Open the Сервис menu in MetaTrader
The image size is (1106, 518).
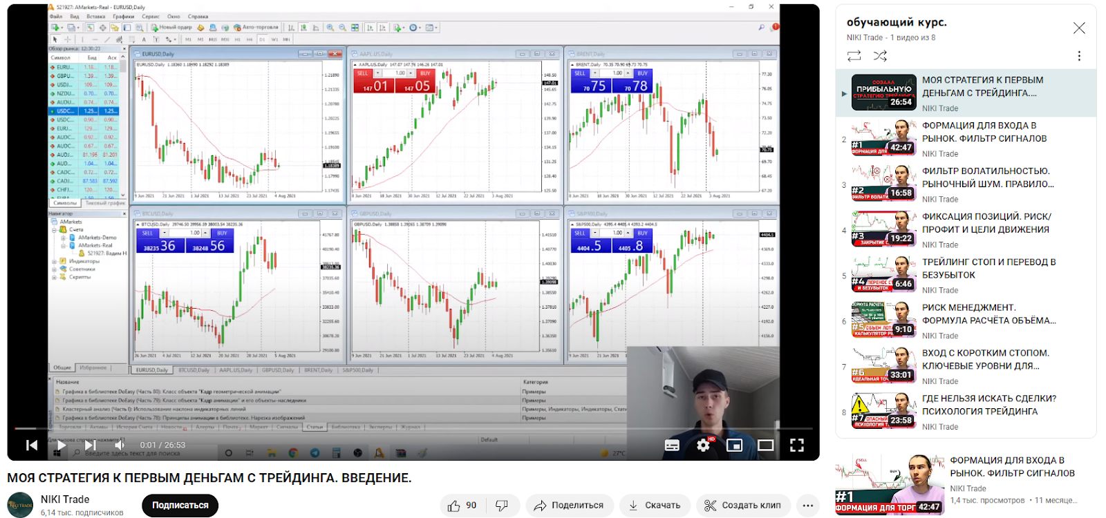[x=151, y=17]
